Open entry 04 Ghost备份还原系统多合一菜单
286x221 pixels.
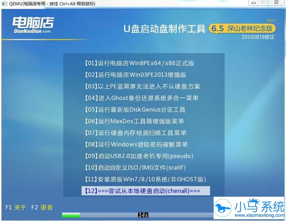pyautogui.click(x=141, y=98)
